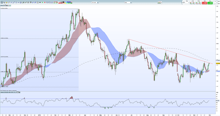Viewport: 220px width, 116px height.
Task: Open the 100 units dropdown
Action: (95, 2)
